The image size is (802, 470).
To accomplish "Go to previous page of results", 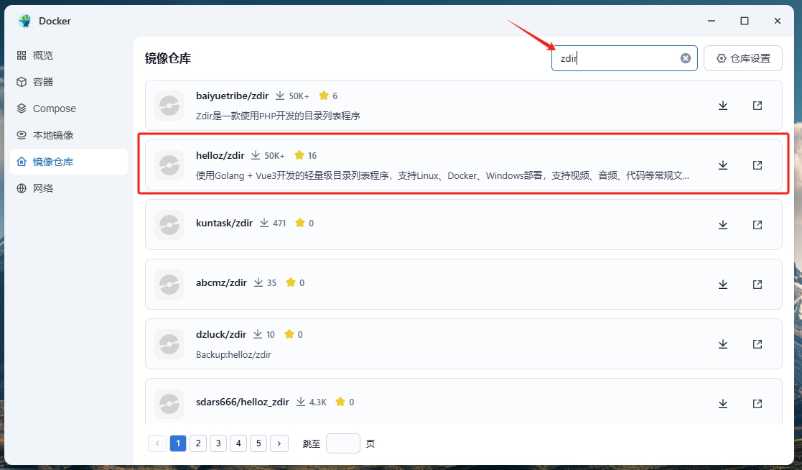I will click(157, 443).
